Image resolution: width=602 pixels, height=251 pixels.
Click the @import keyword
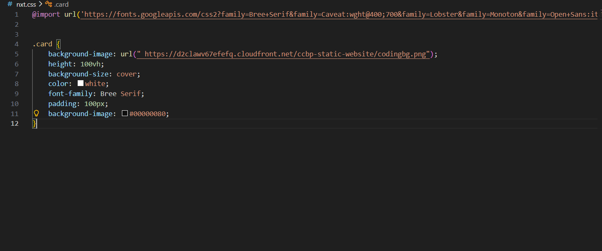tap(46, 15)
